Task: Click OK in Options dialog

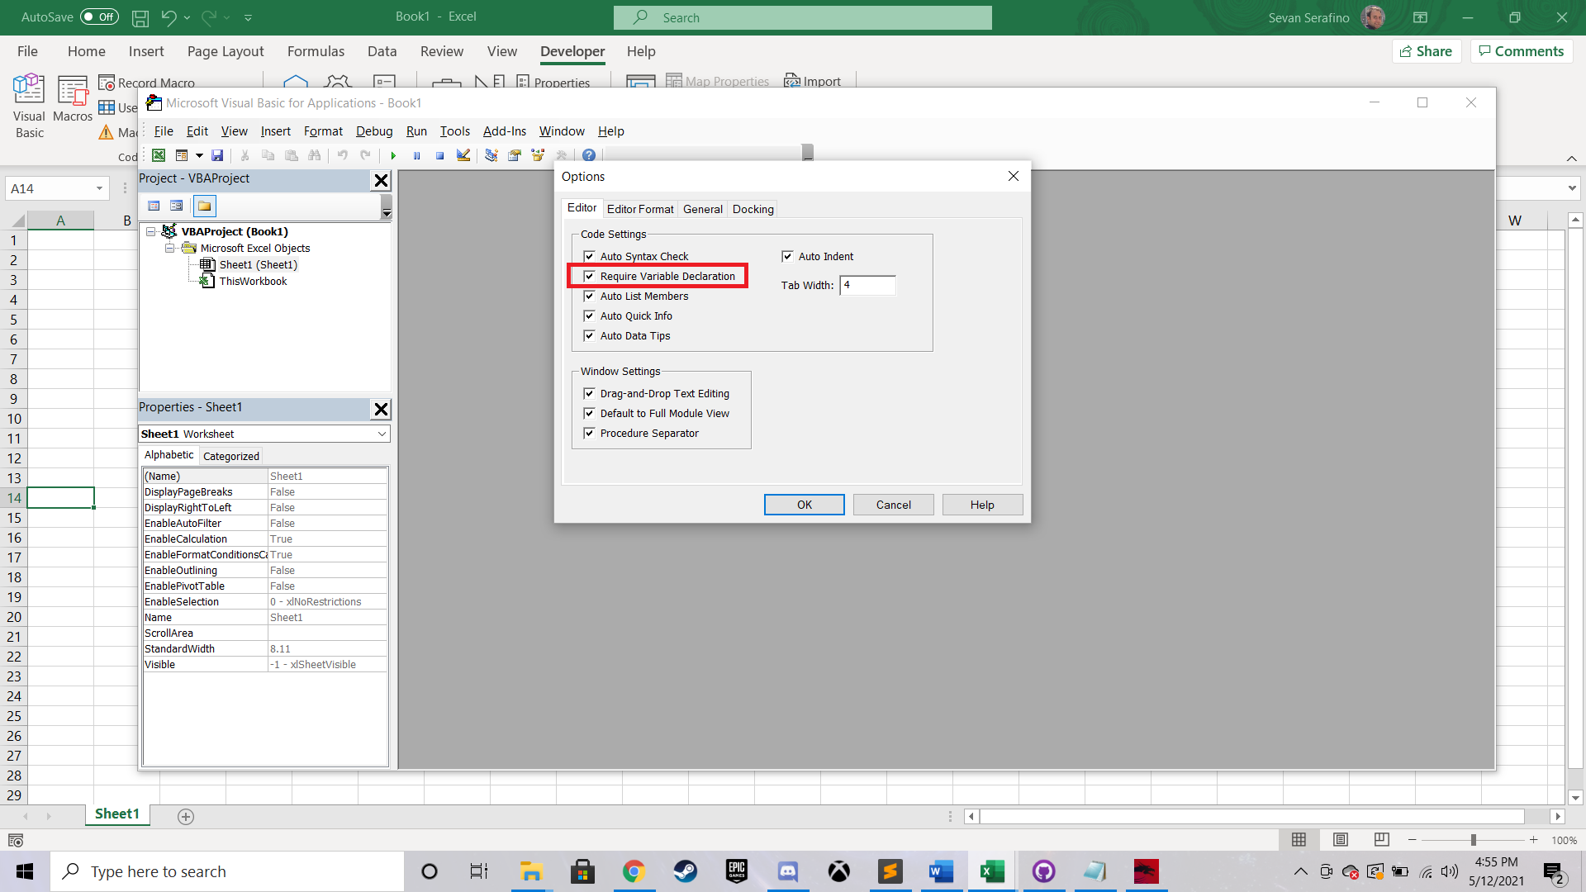Action: 804,505
